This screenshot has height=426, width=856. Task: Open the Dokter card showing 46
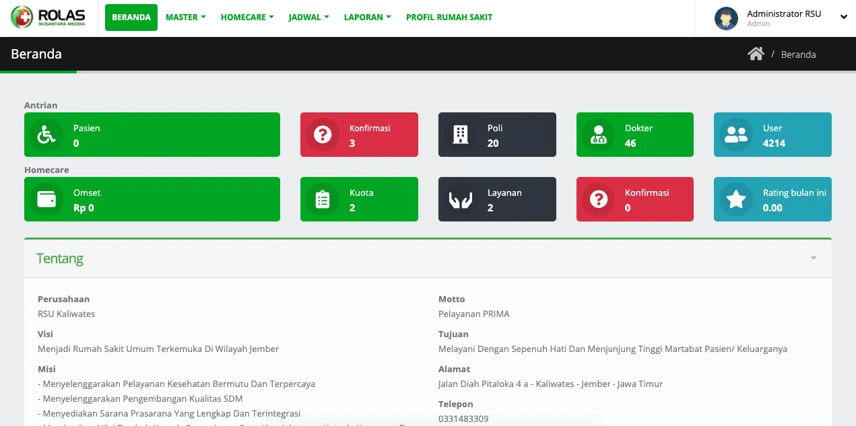(x=635, y=135)
